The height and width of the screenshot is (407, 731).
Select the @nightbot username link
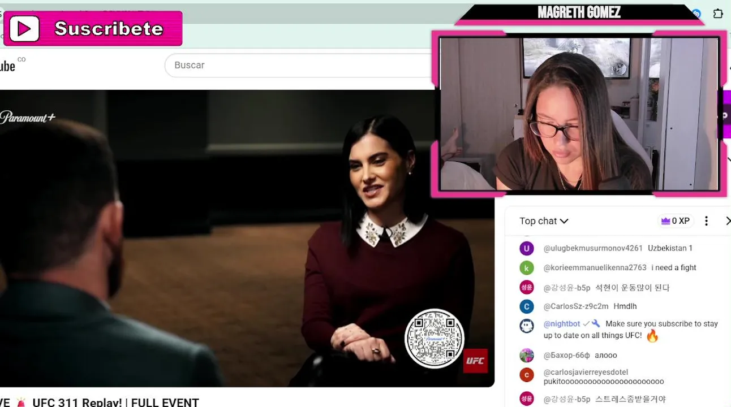[x=562, y=324]
